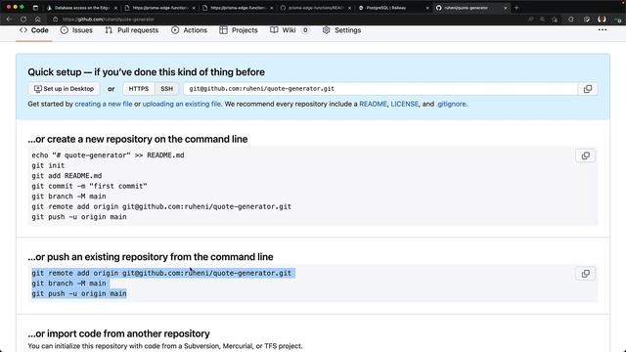The image size is (626, 352).
Task: Go back with browser back arrow
Action: click(x=9, y=20)
